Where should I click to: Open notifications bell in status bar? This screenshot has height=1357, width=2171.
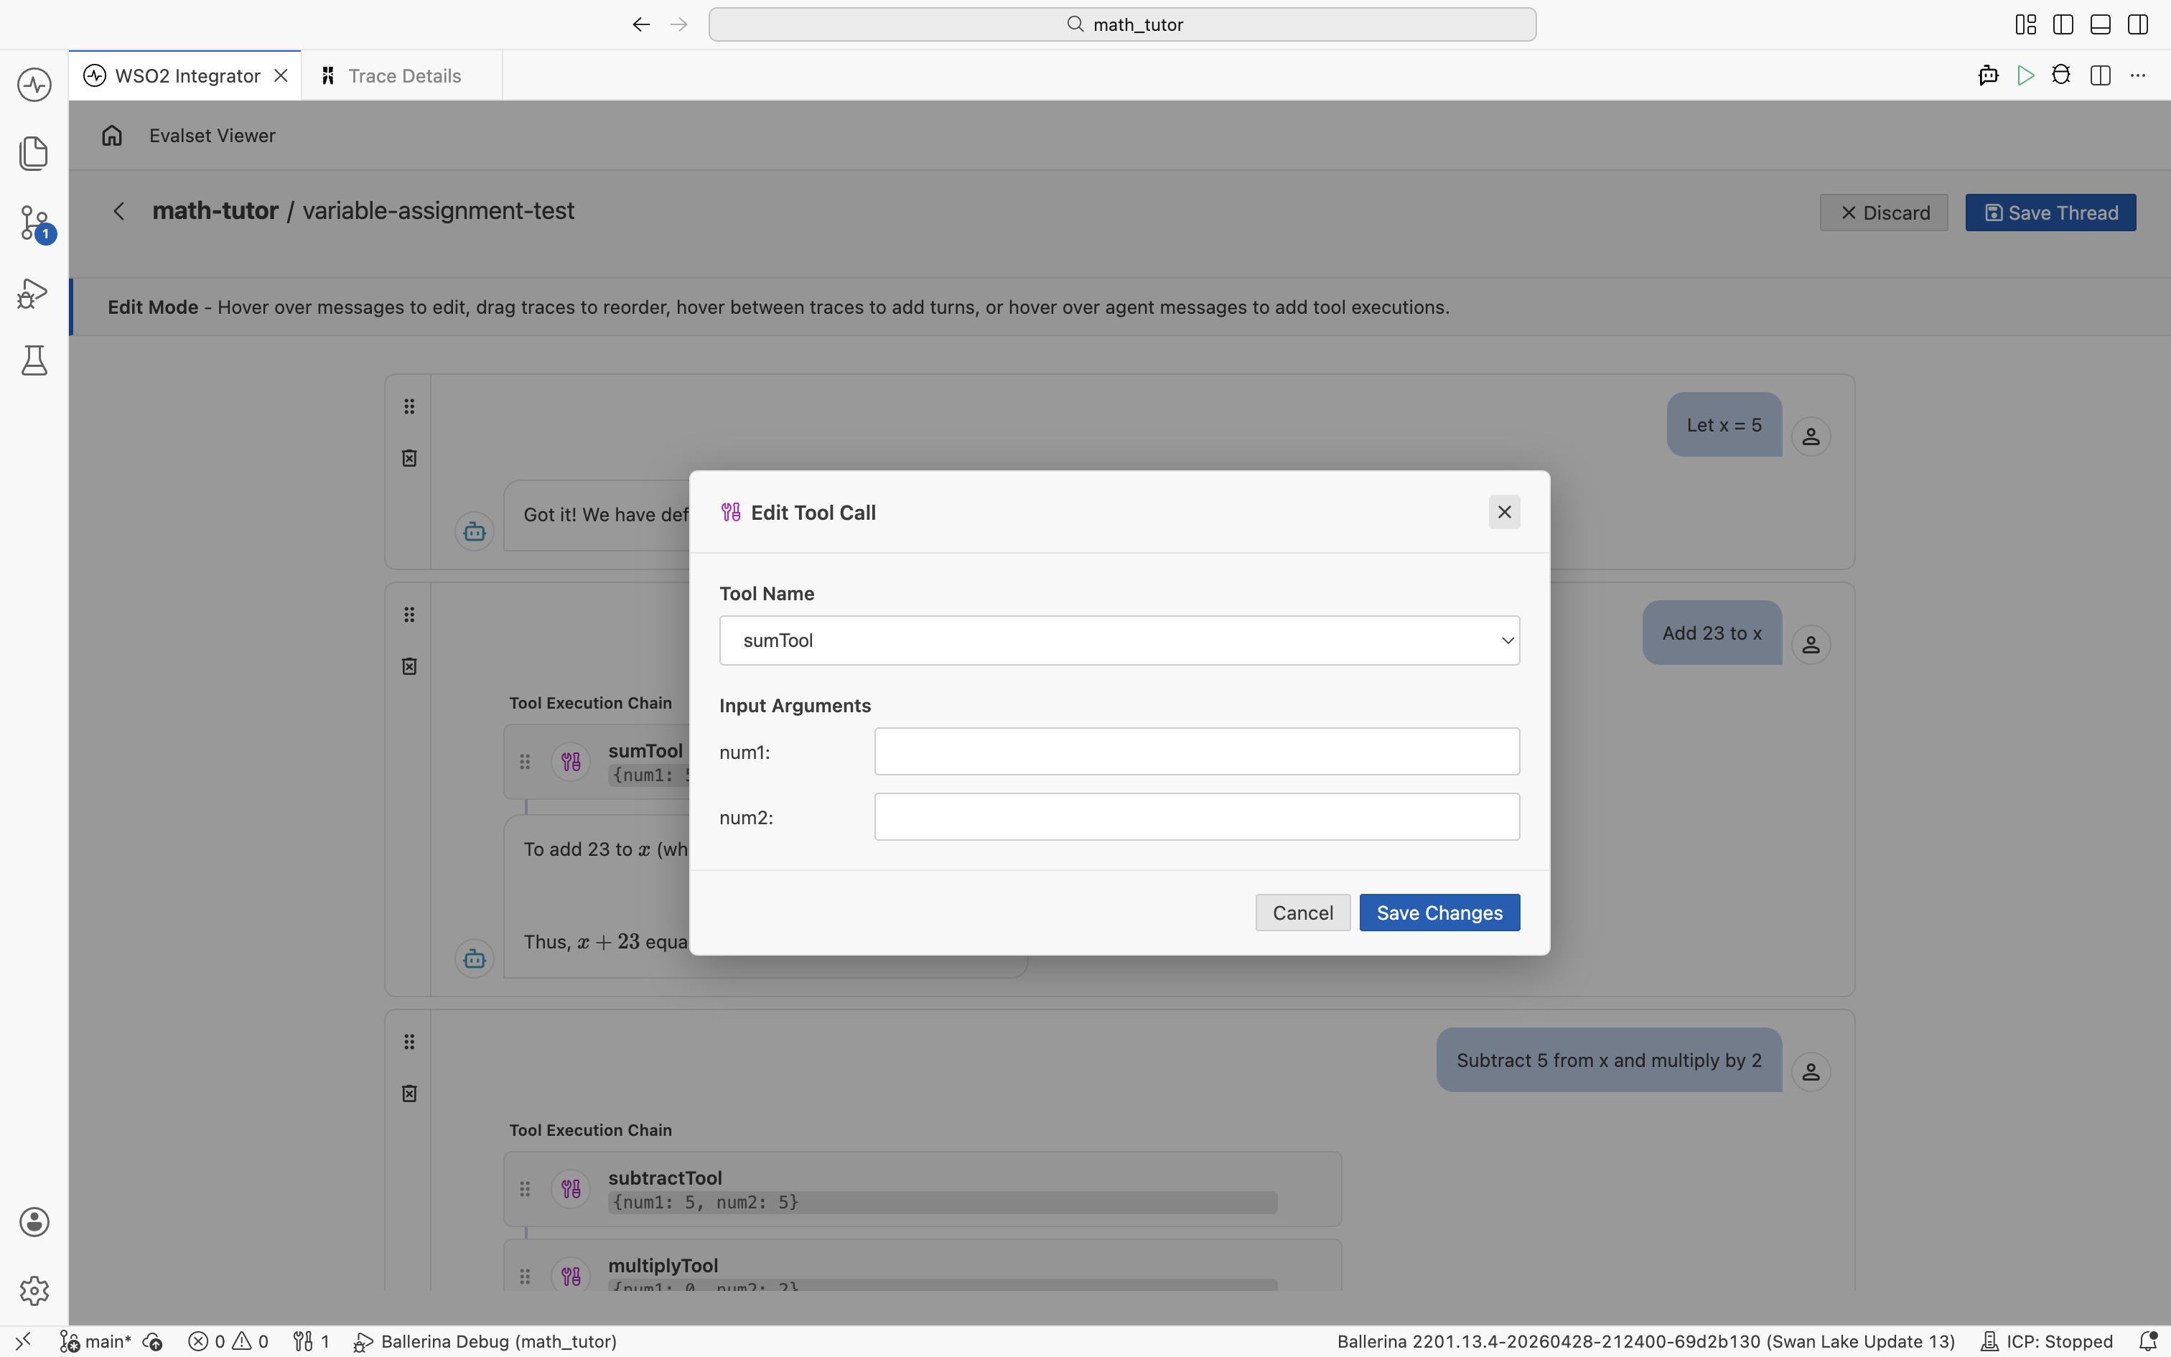(2148, 1341)
